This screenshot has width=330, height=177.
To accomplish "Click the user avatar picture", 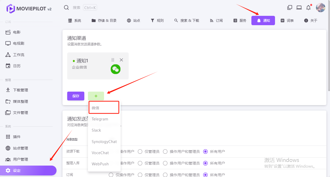I will coord(320,8).
